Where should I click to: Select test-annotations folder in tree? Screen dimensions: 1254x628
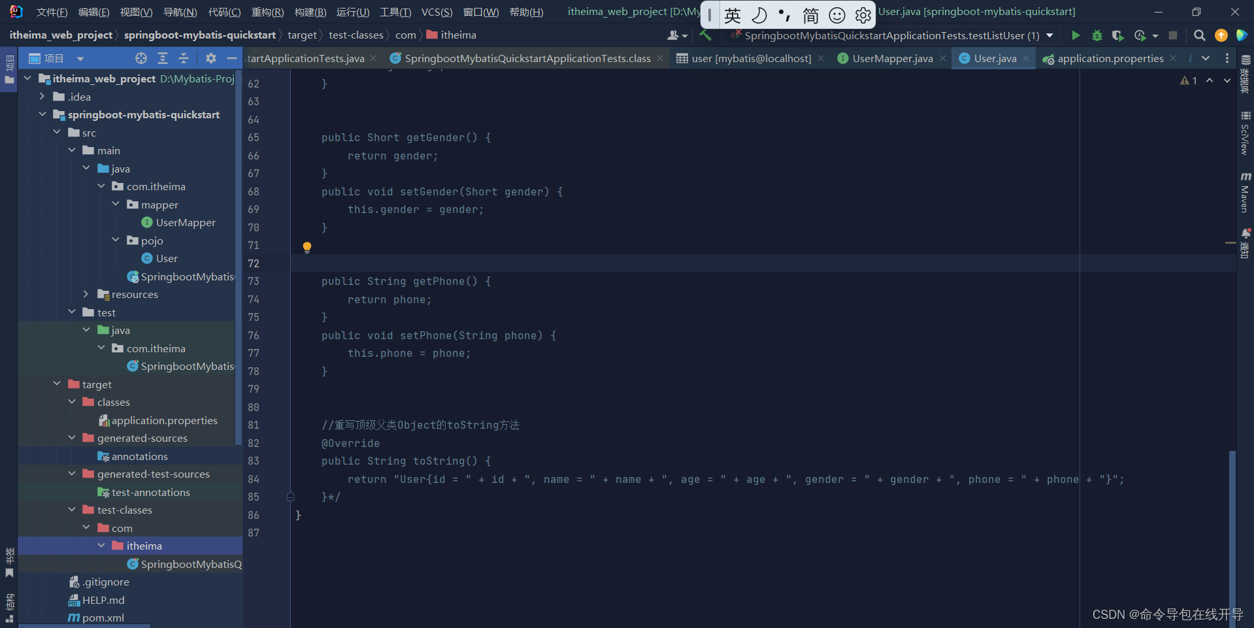[151, 492]
